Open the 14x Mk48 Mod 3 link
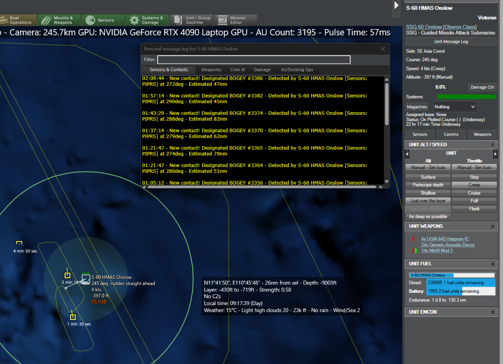503x364 pixels. (437, 250)
